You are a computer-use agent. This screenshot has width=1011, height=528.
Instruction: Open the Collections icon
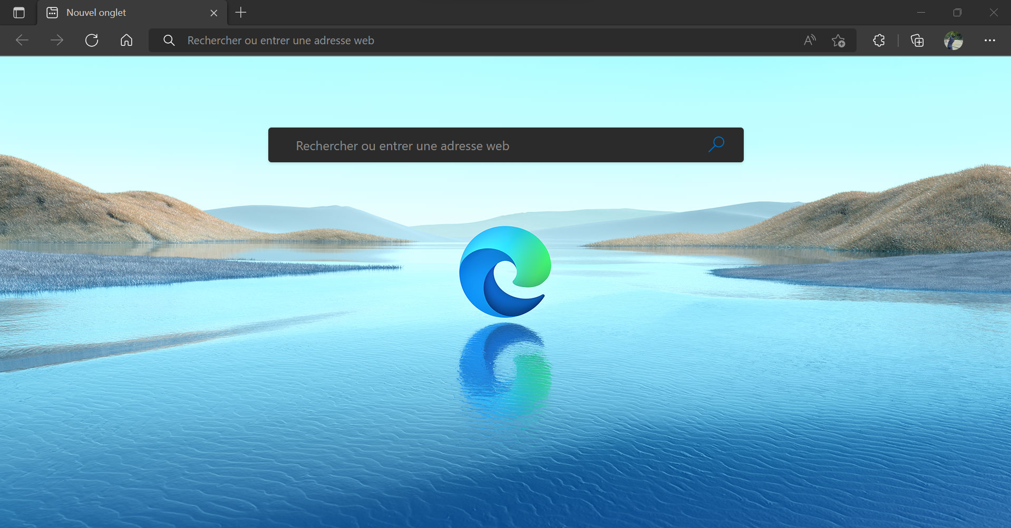917,40
